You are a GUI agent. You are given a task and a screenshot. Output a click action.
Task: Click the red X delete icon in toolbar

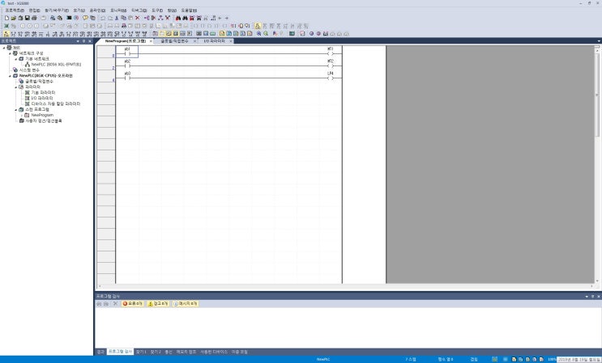tap(137, 17)
